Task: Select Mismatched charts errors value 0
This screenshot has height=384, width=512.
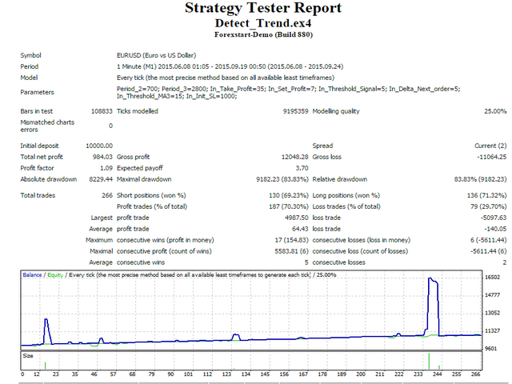Action: click(x=110, y=126)
